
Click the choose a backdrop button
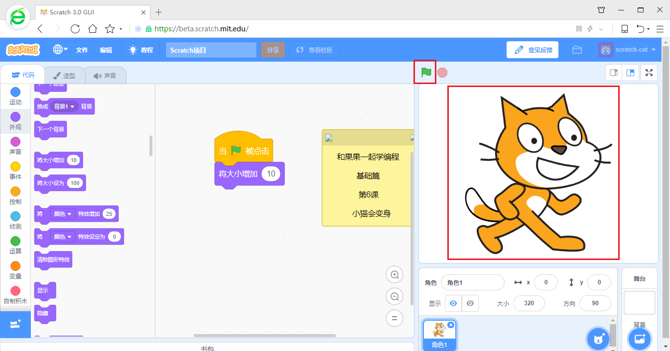point(640,339)
